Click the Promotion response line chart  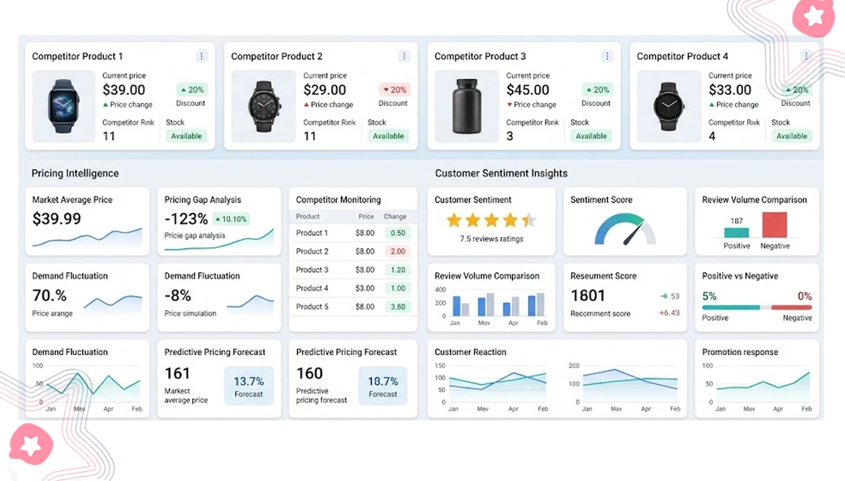click(x=758, y=387)
